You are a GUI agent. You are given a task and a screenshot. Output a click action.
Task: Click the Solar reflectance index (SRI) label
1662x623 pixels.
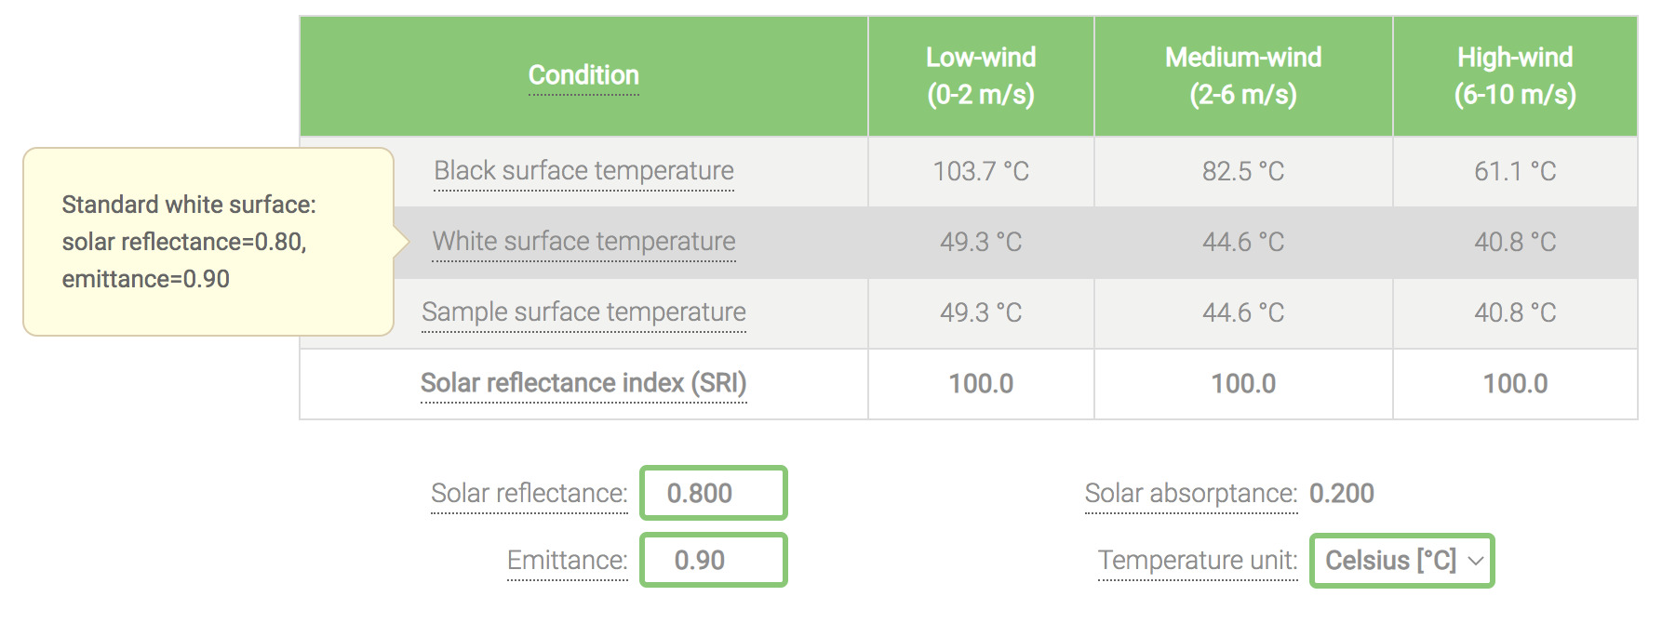[x=583, y=383]
